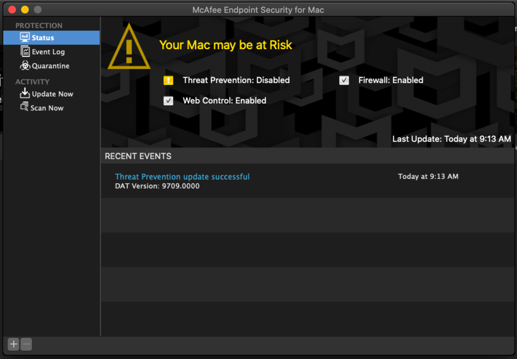Viewport: 517px width, 359px height.
Task: Click the PROTECTION sidebar heading
Action: (39, 26)
